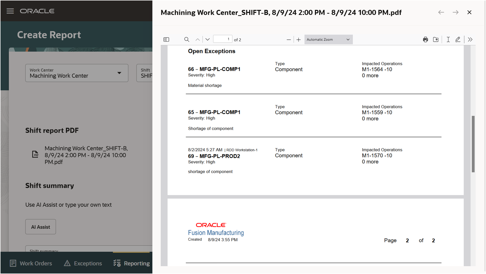Screen dimensions: 486x274
Task: Open the Machining Work Center_SHIFT-B PDF link
Action: pos(86,155)
